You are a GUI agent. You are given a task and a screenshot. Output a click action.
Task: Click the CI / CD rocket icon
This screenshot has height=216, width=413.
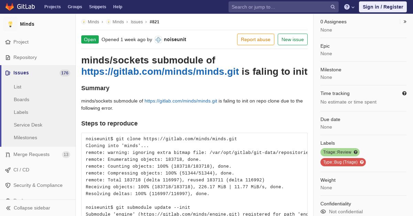click(8, 170)
